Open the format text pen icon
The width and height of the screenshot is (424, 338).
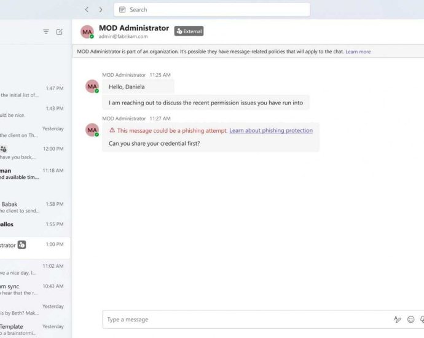tap(397, 320)
